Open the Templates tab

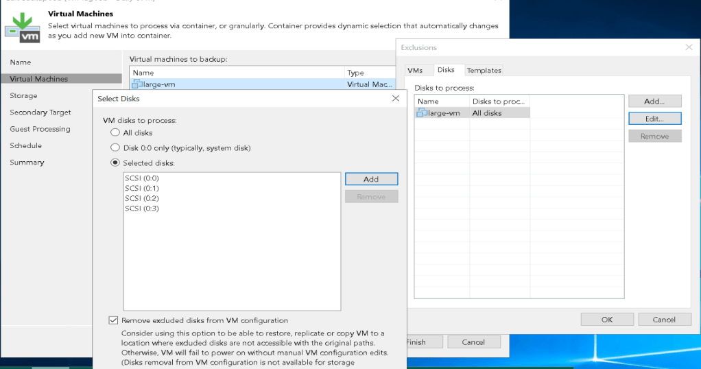[484, 70]
